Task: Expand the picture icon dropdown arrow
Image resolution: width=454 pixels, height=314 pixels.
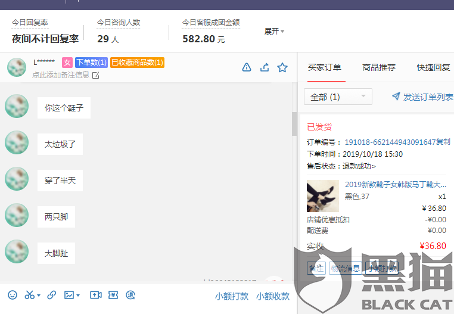Action: [78, 296]
